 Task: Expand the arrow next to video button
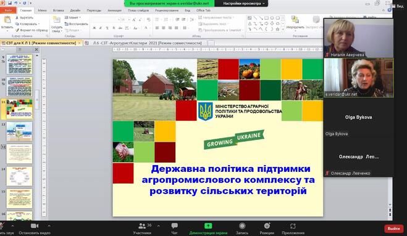tap(49, 226)
